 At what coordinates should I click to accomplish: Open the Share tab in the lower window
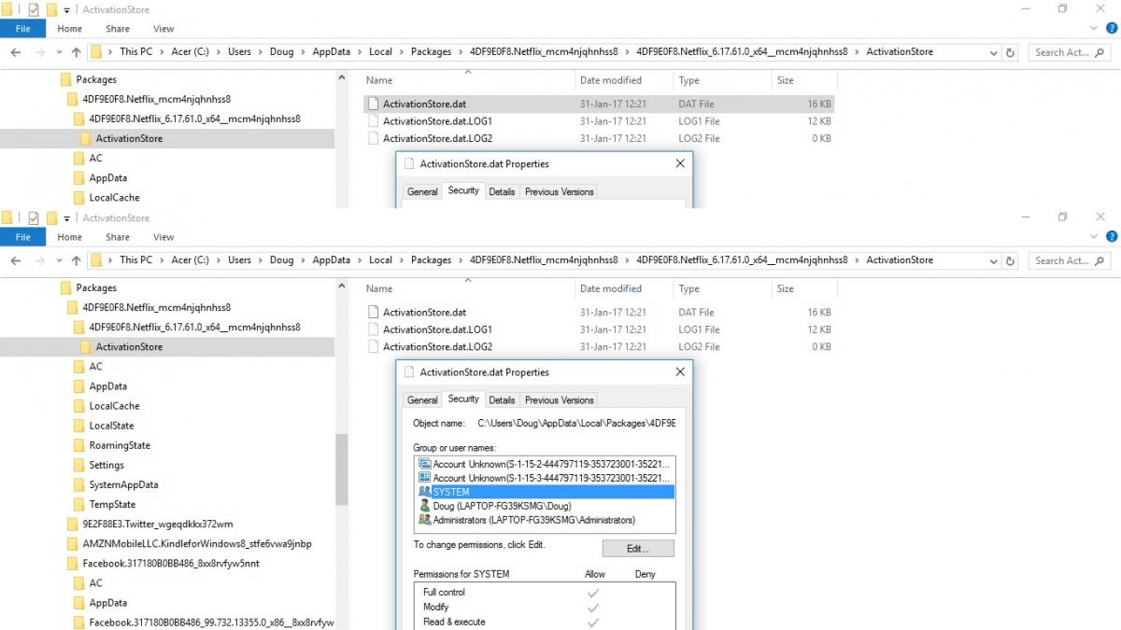coord(118,237)
